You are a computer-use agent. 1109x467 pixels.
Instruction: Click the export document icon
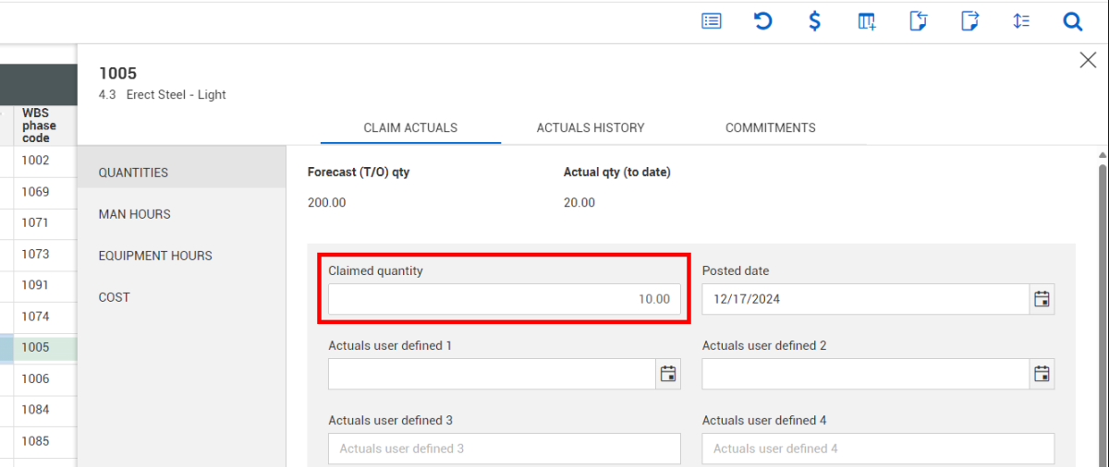click(969, 21)
